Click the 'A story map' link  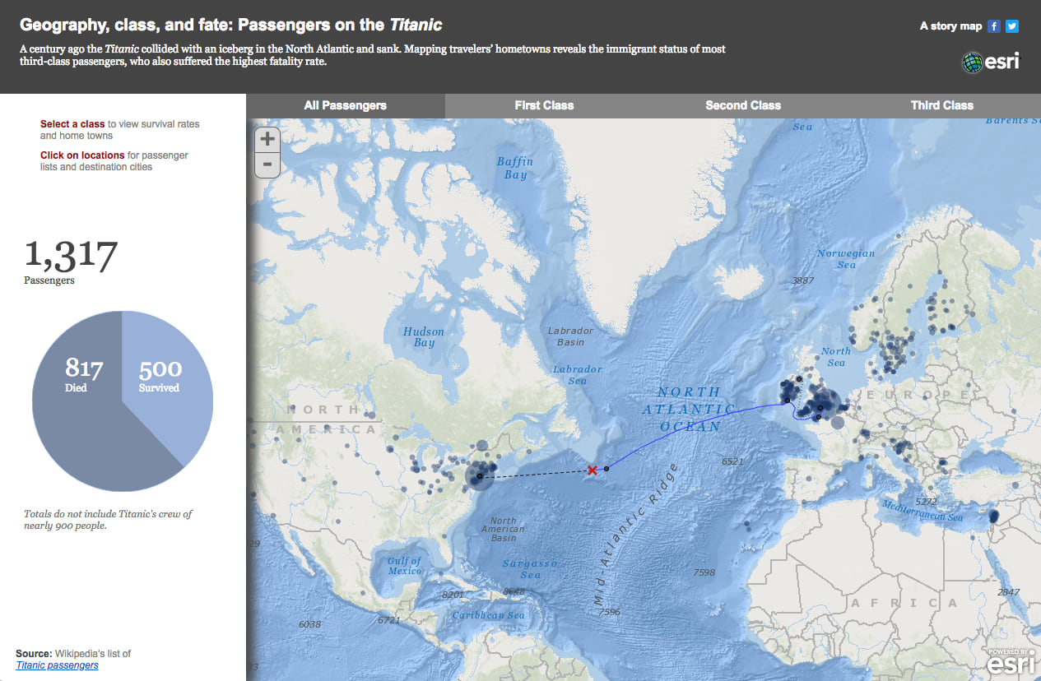coord(950,26)
